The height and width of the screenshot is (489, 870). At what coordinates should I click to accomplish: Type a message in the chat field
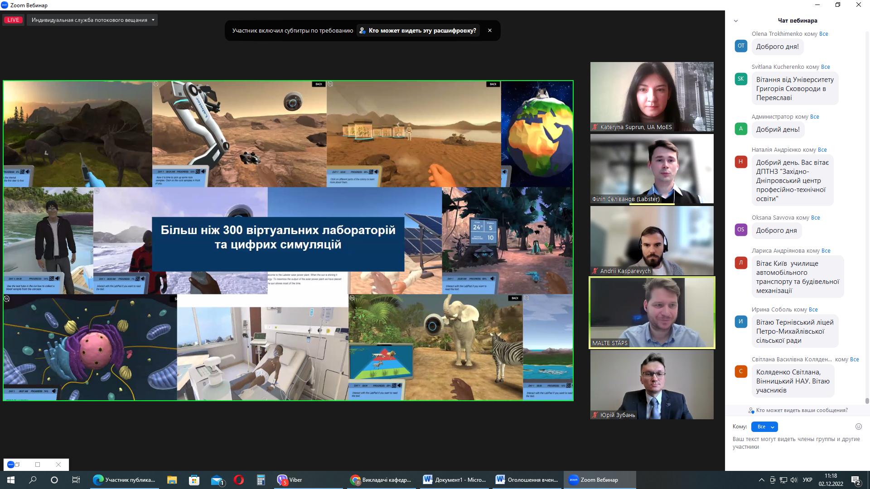pos(796,443)
